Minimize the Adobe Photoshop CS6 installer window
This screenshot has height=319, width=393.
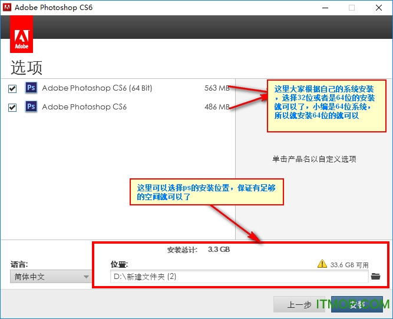tap(325, 8)
